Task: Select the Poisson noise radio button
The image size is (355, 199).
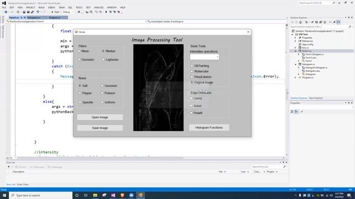Action: click(102, 93)
